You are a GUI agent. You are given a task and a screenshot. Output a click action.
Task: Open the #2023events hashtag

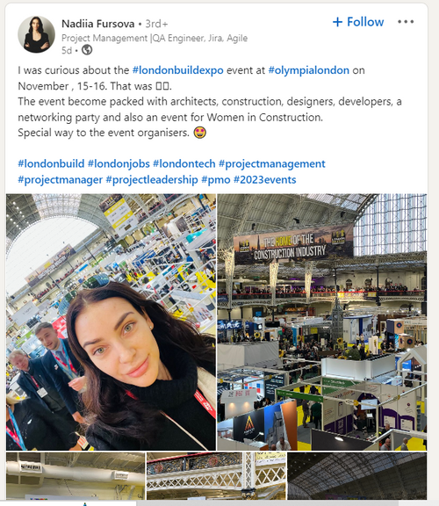pyautogui.click(x=264, y=179)
